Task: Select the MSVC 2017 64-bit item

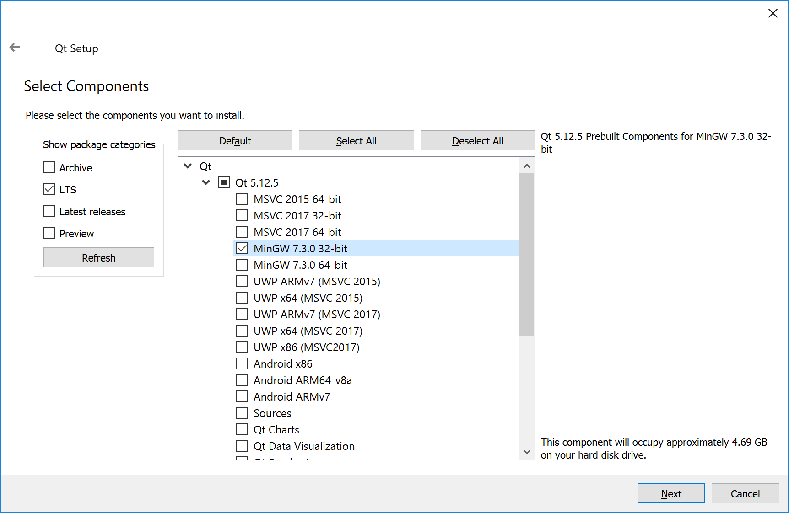Action: pyautogui.click(x=297, y=232)
